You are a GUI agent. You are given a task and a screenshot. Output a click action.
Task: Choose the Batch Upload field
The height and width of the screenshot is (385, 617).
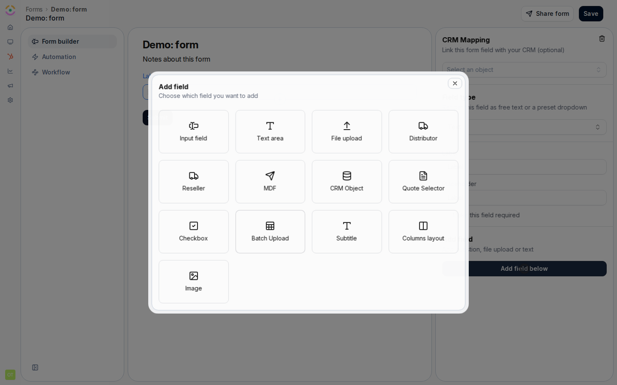pos(270,232)
